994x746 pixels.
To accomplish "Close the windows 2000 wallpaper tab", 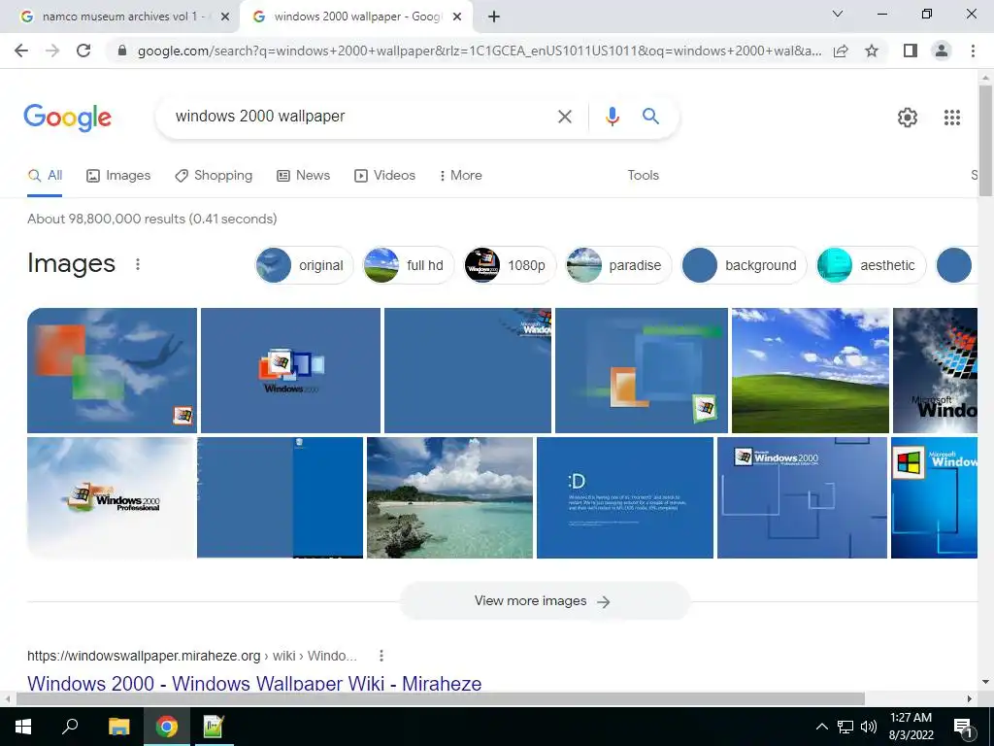I will point(457,17).
